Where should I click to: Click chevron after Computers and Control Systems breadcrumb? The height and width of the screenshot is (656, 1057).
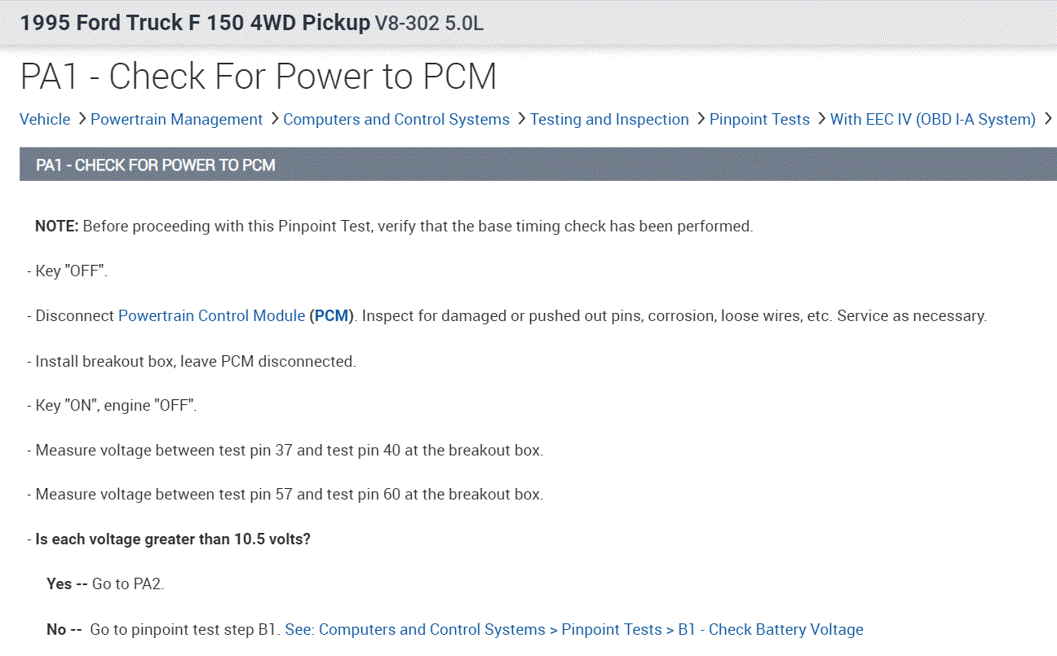pyautogui.click(x=521, y=119)
